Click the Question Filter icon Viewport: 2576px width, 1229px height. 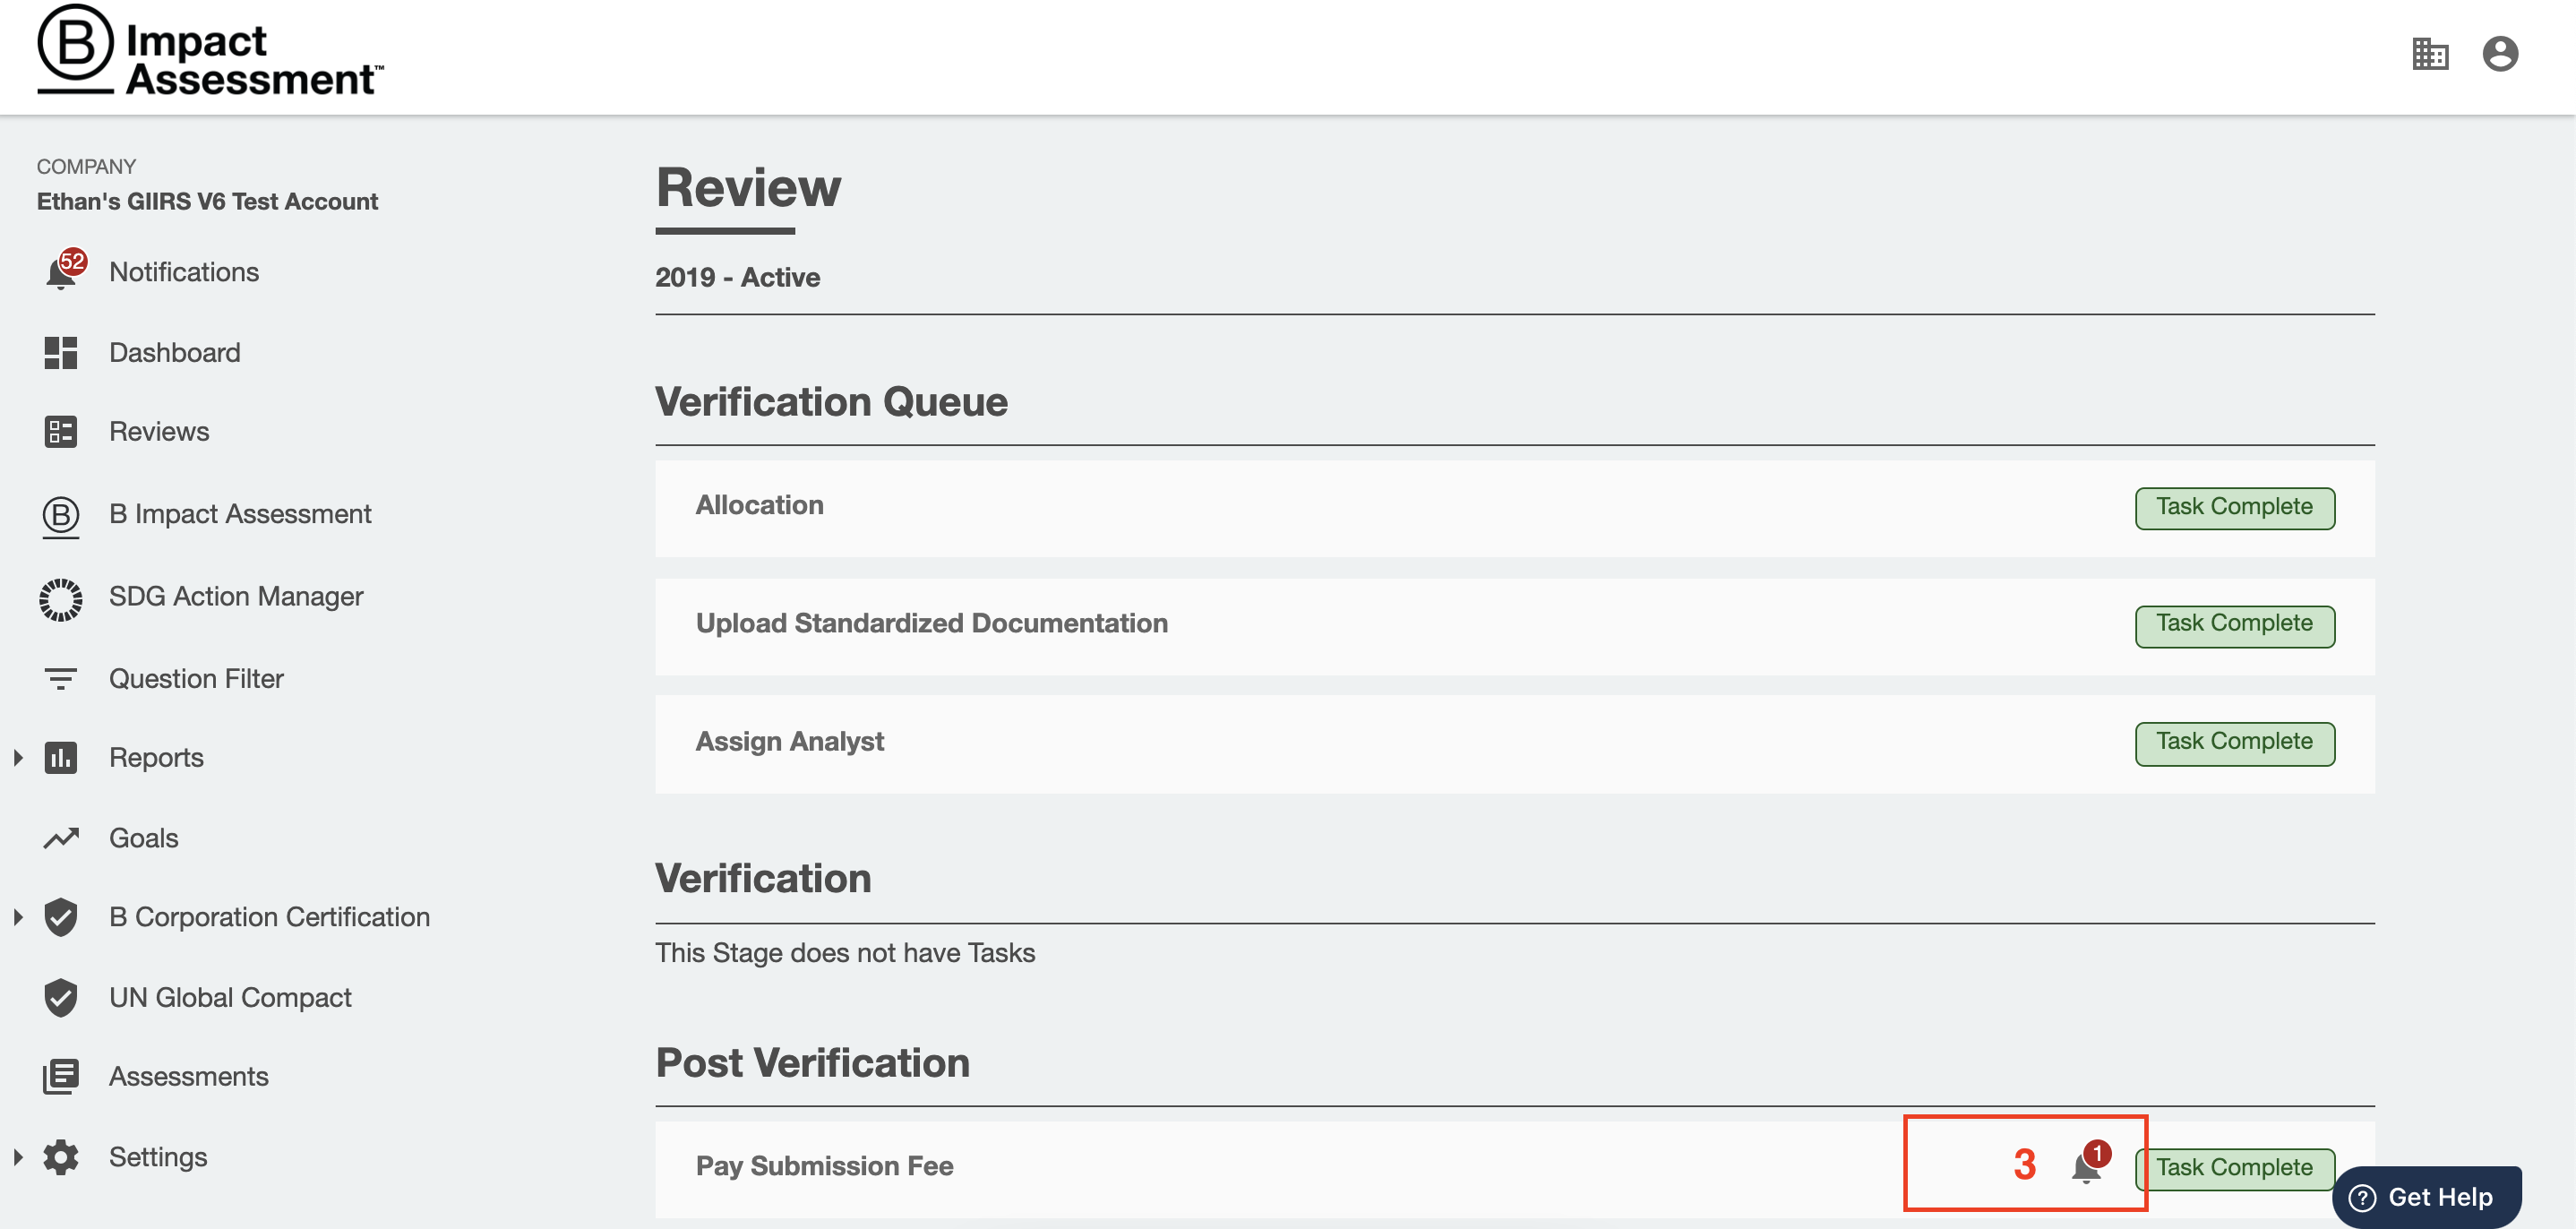coord(60,680)
